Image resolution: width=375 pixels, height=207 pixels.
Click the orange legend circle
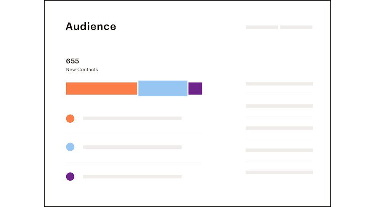click(x=70, y=118)
